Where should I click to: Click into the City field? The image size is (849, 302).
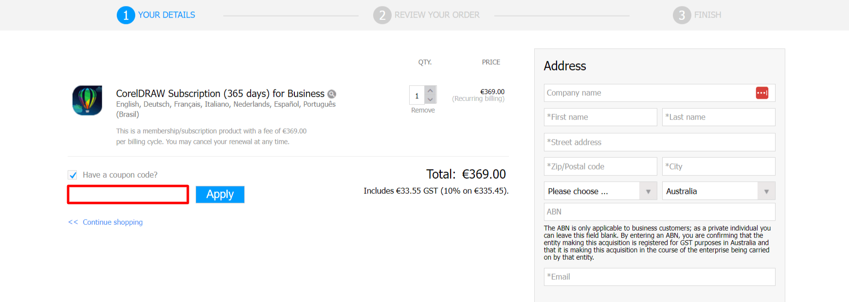pos(719,167)
